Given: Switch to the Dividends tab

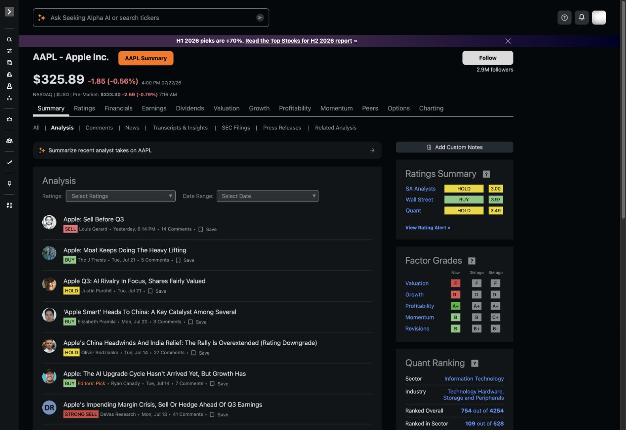Looking at the screenshot, I should tap(190, 108).
